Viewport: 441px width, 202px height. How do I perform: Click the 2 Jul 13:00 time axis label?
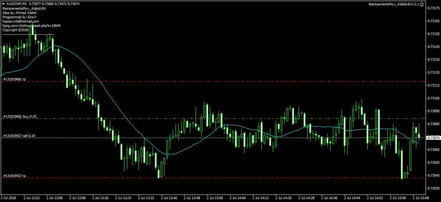[55, 198]
